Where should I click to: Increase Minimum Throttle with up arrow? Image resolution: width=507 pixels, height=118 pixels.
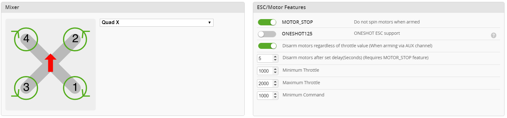[x=275, y=69]
